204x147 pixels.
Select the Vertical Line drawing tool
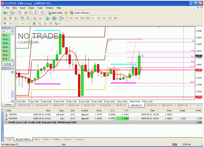click(x=17, y=23)
